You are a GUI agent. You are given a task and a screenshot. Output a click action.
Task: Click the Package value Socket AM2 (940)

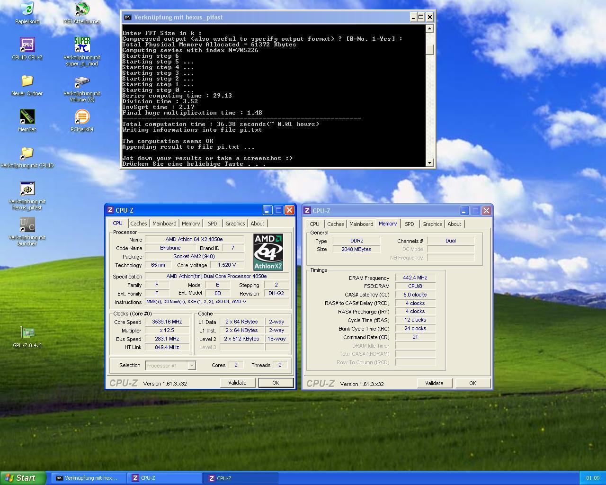[x=194, y=257]
